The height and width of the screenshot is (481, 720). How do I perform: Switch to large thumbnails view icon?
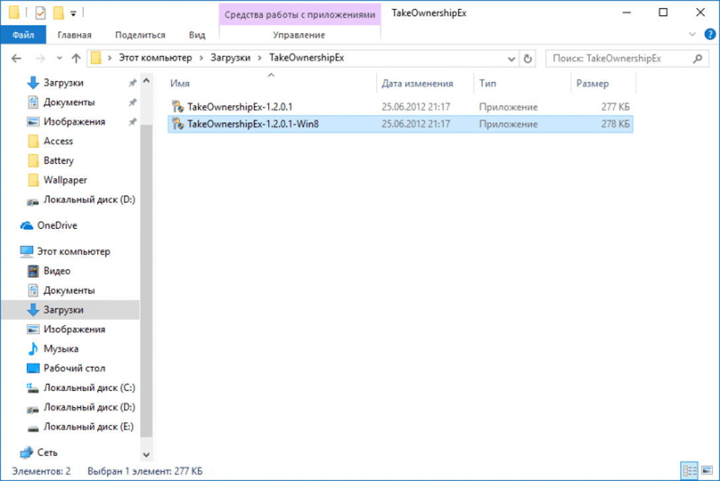coord(708,471)
